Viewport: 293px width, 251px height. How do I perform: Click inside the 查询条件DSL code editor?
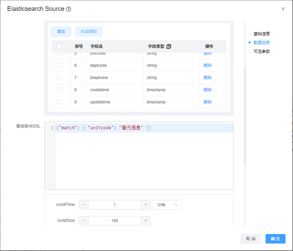144,159
